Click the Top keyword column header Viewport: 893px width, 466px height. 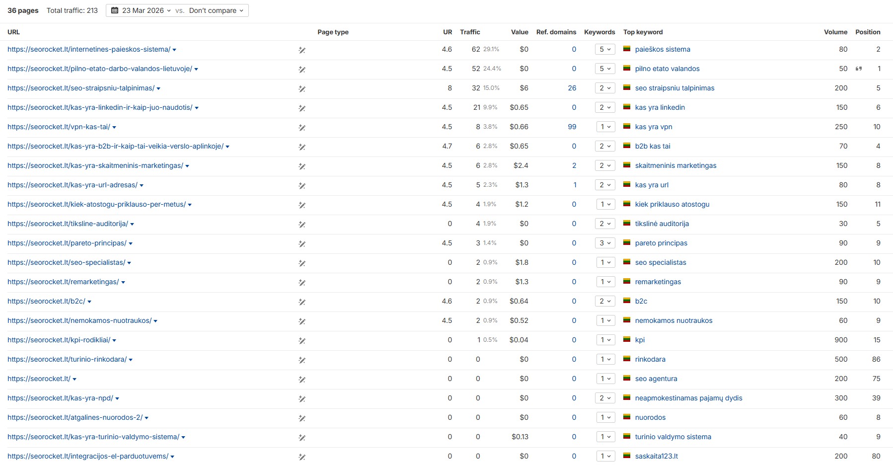click(x=643, y=32)
